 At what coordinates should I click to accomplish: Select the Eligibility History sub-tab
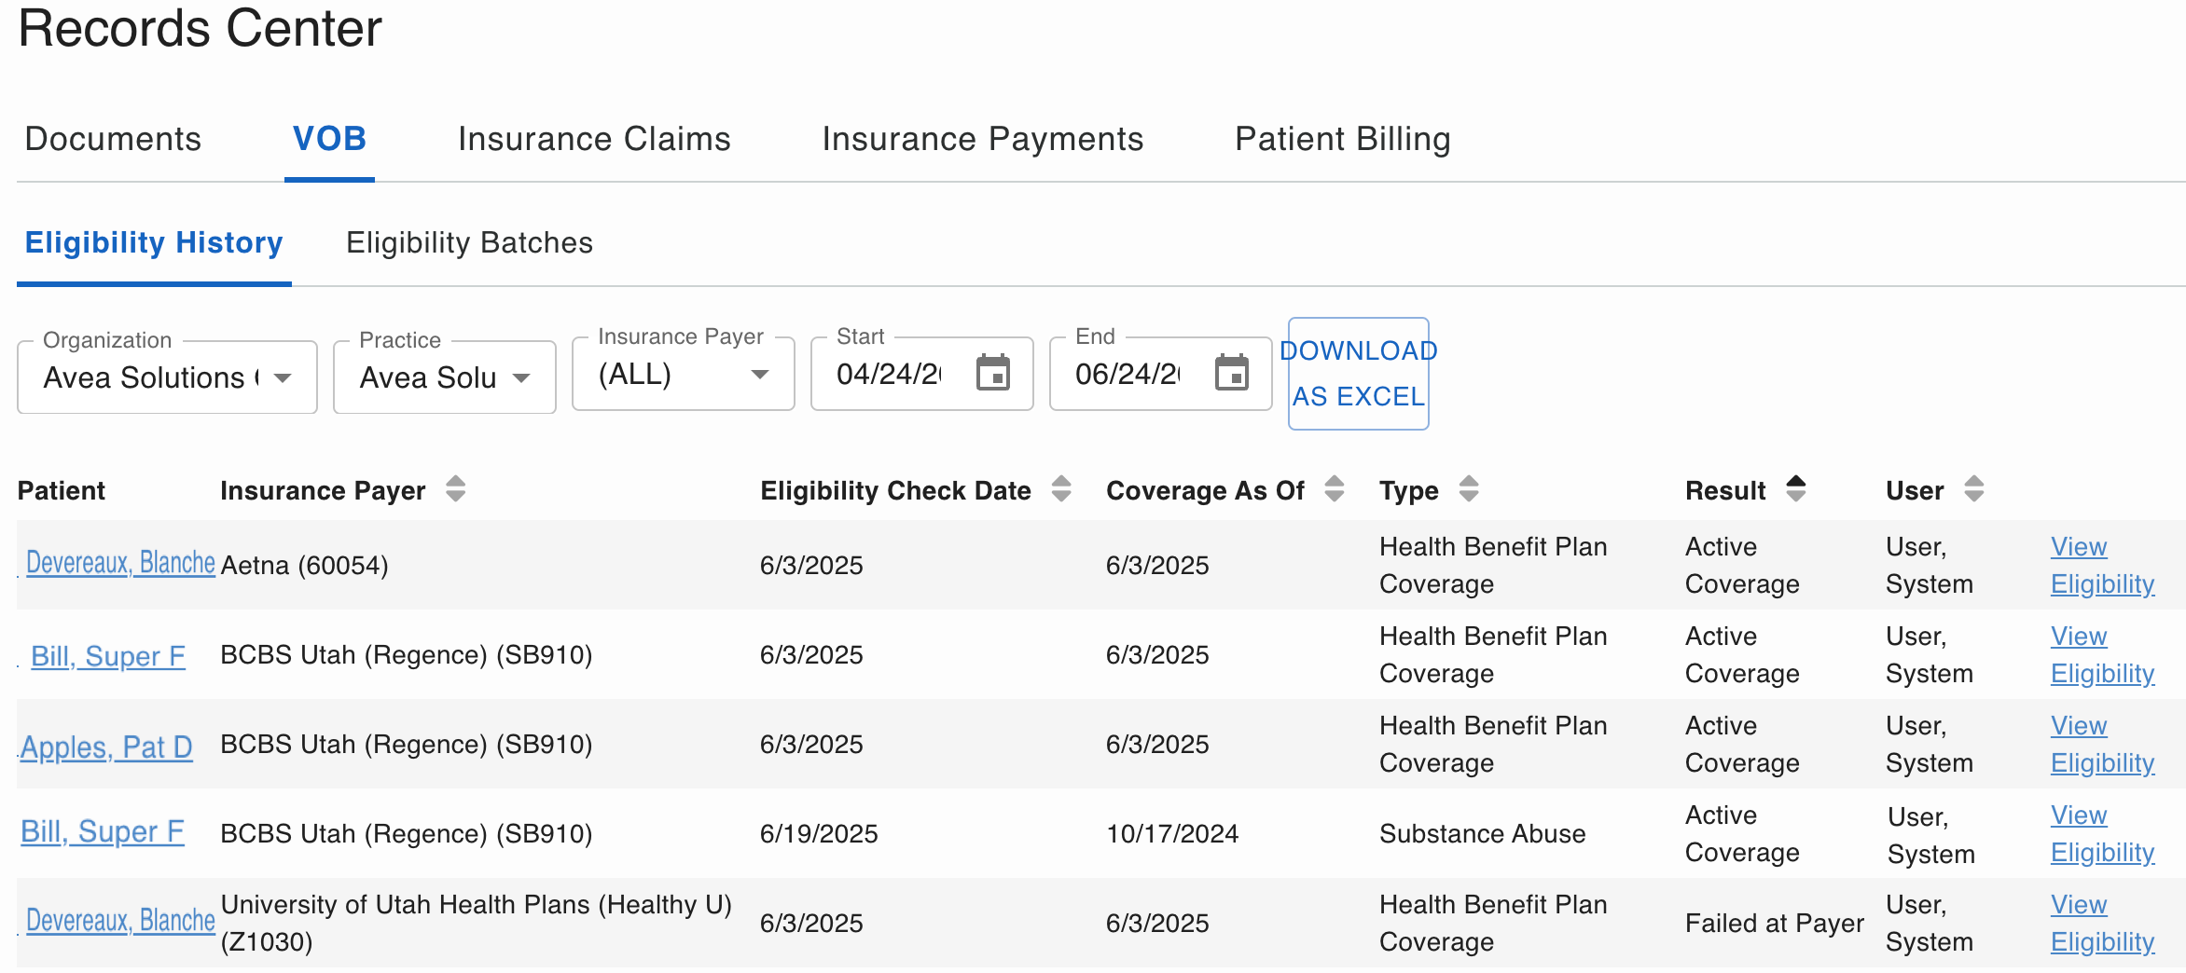point(154,242)
